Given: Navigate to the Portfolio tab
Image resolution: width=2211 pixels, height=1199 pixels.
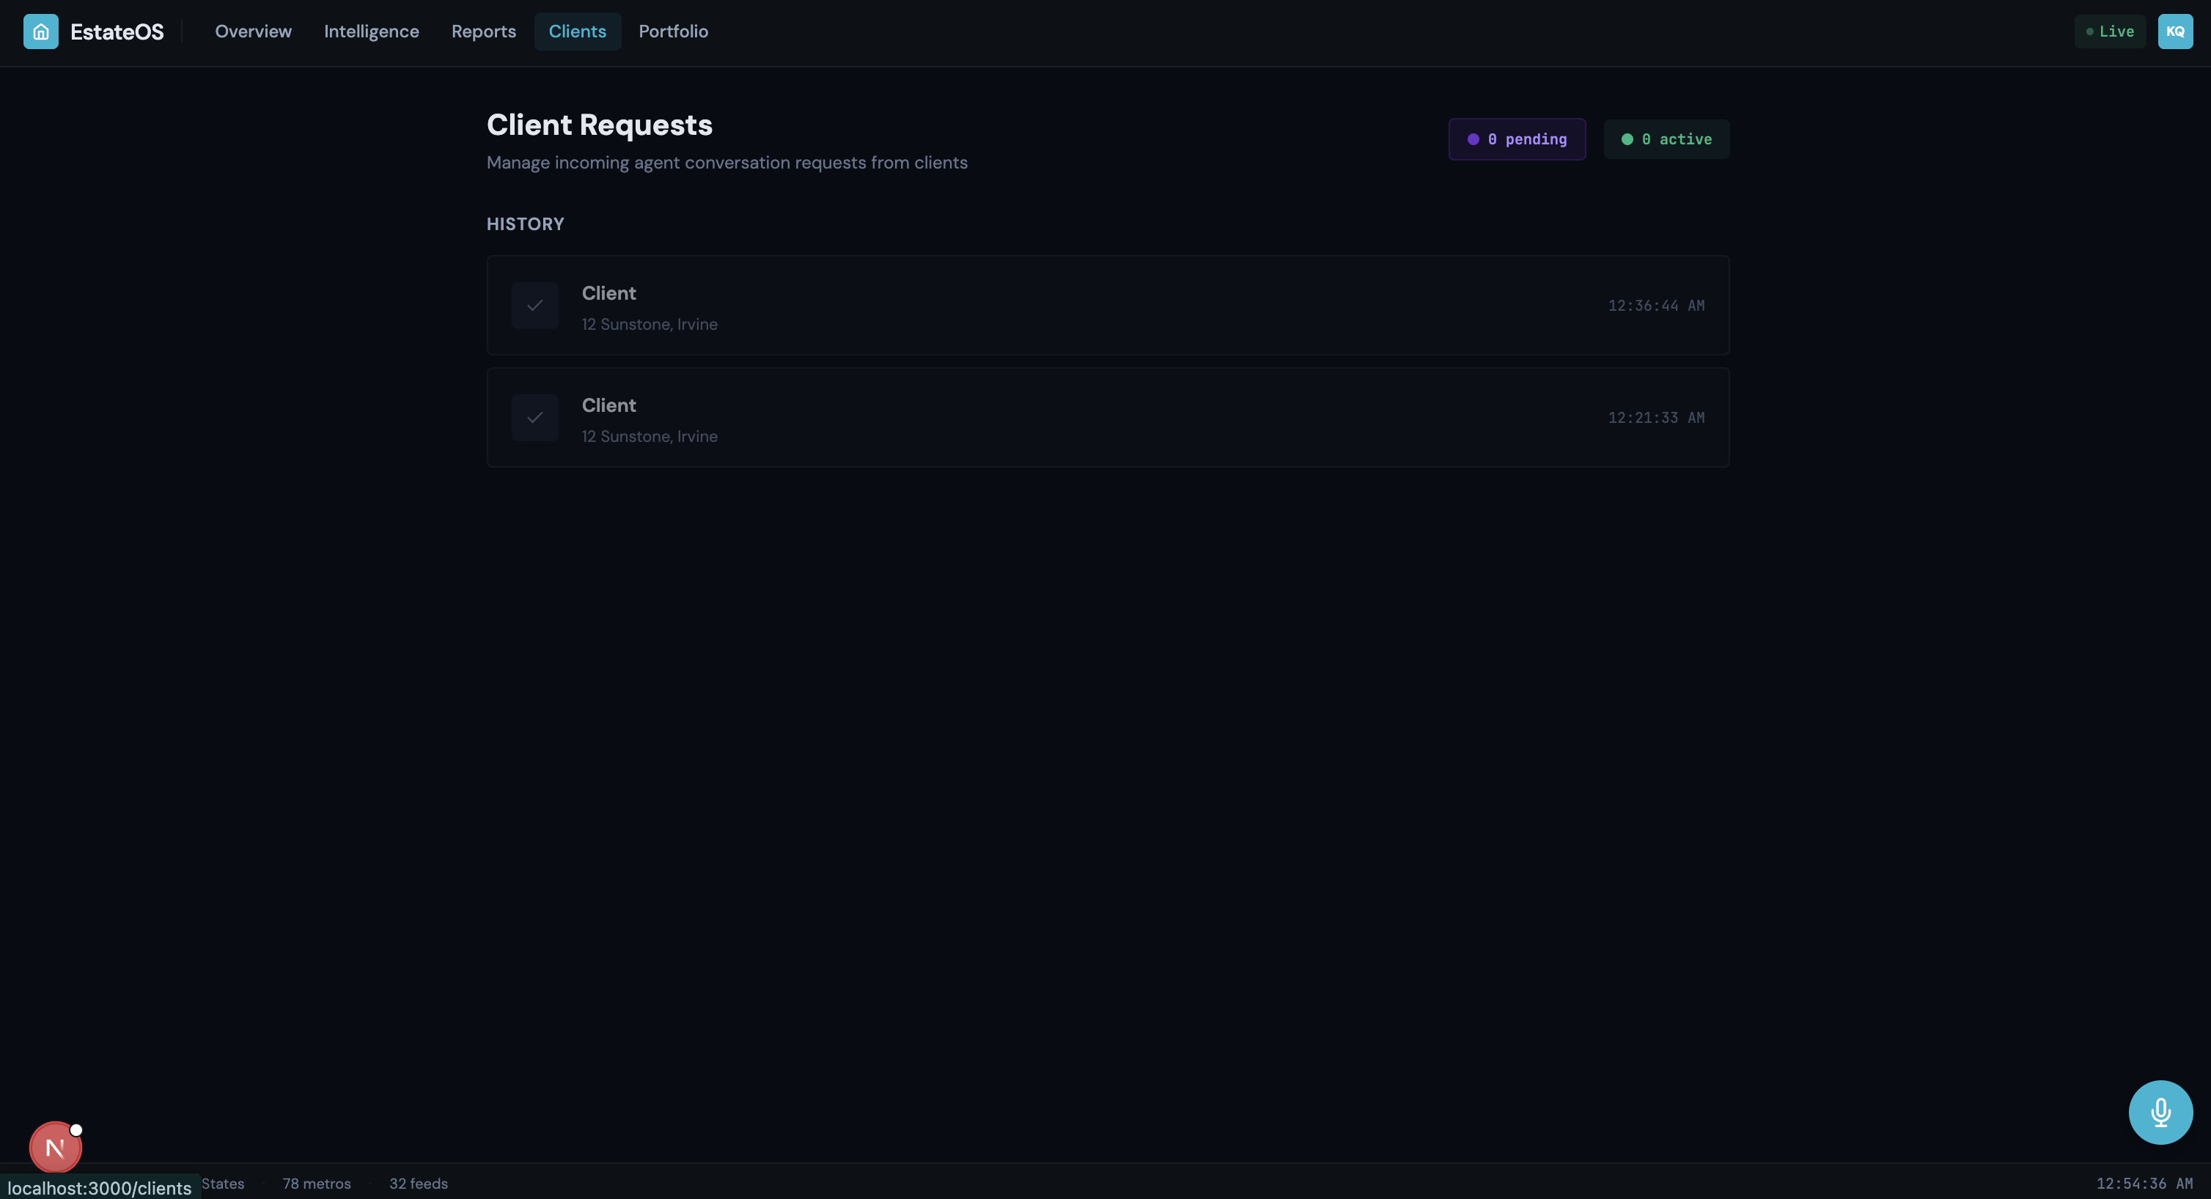Looking at the screenshot, I should point(673,32).
